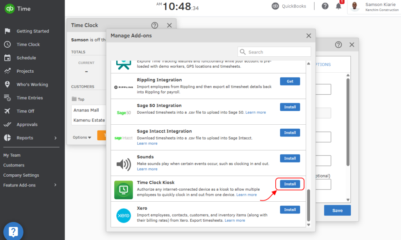401x240 pixels.
Task: Open Time Clock Kiosk Learn more link
Action: (246, 195)
